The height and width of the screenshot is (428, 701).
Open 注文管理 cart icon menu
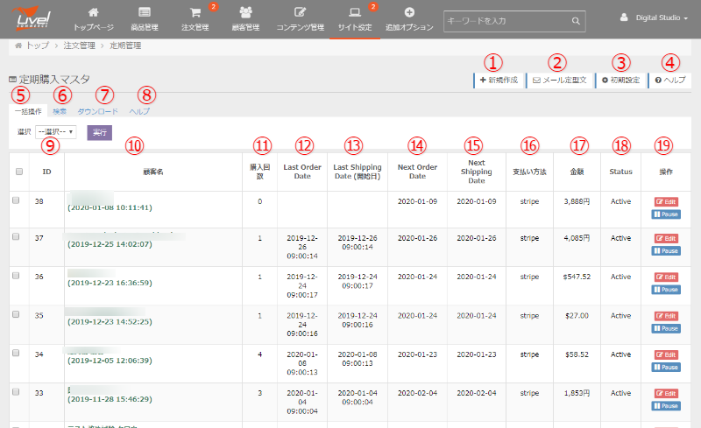pyautogui.click(x=195, y=13)
